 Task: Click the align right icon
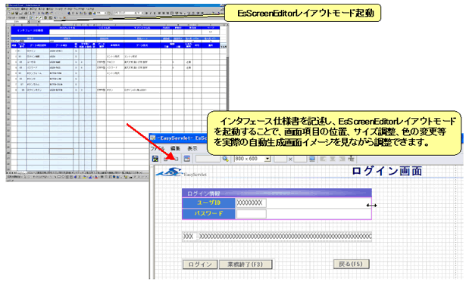point(342,159)
